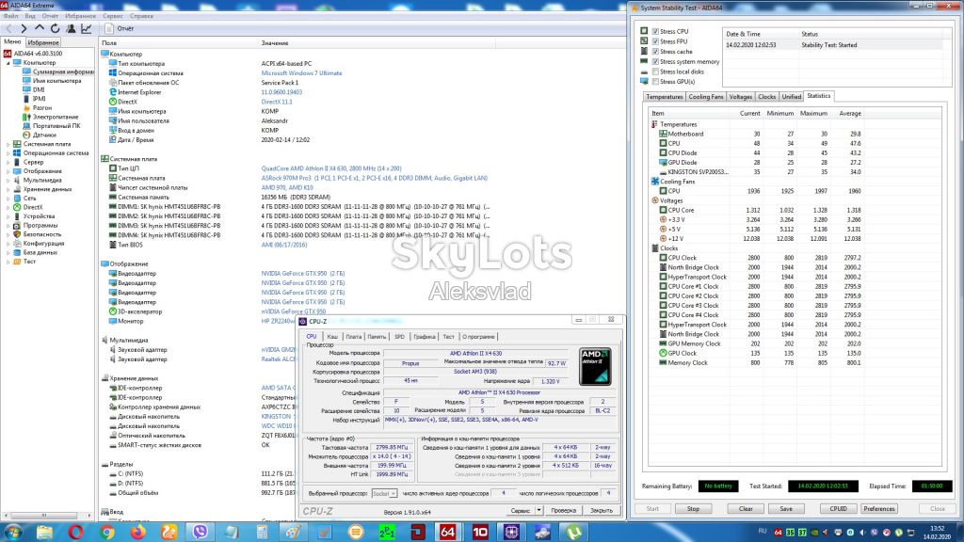
Task: Select Разгон overclock item in the tree
Action: [41, 107]
